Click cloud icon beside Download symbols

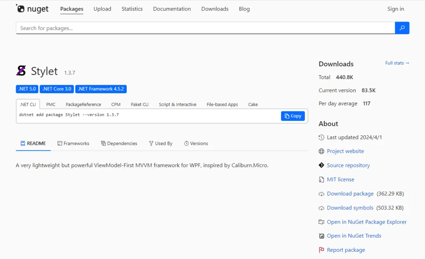[322, 208]
